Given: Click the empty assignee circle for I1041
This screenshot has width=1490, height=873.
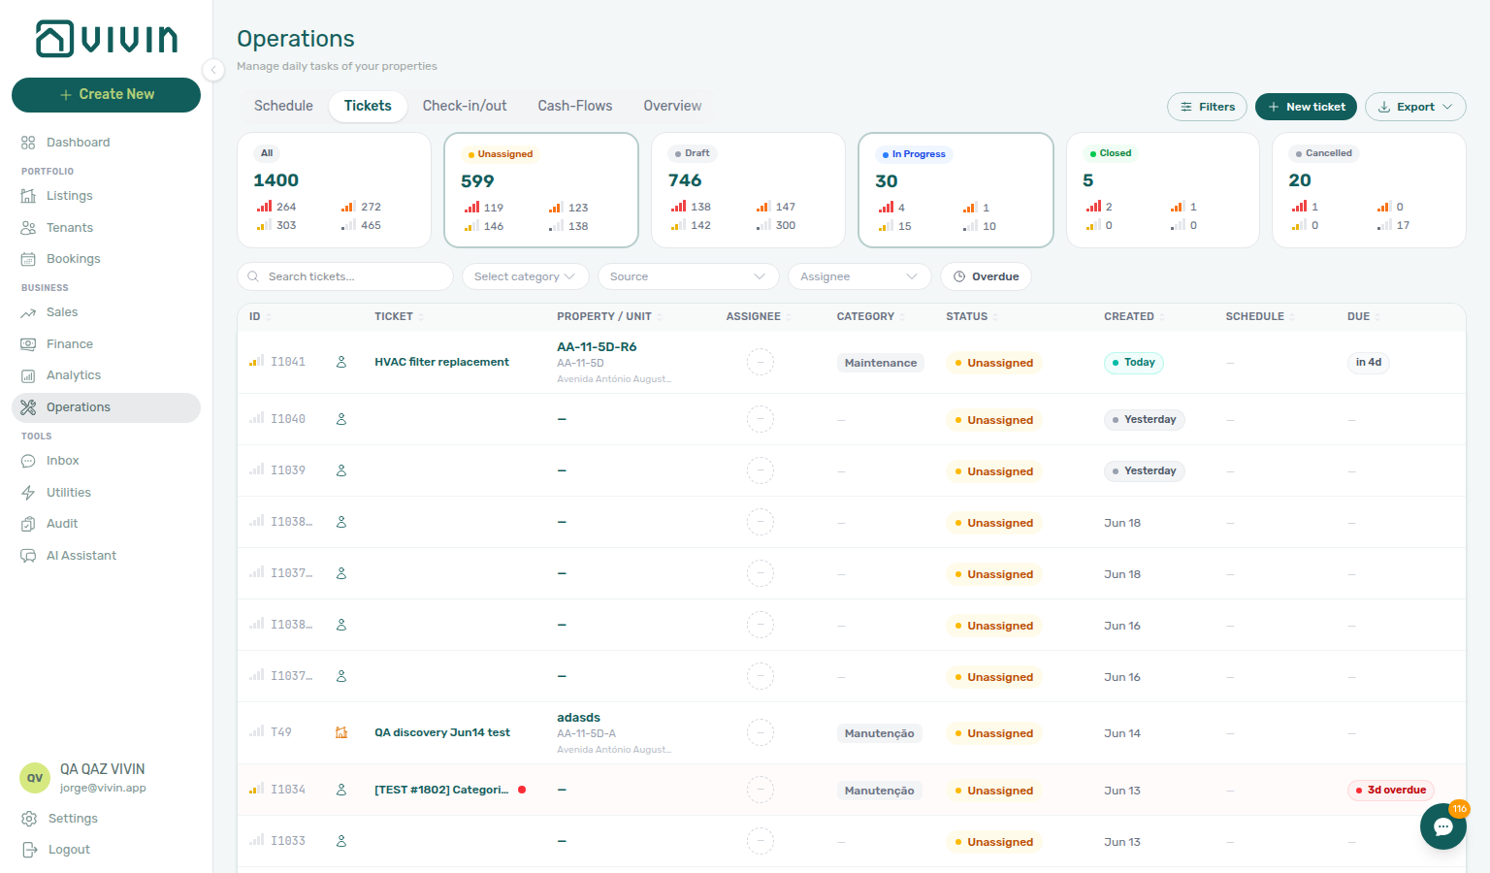Looking at the screenshot, I should point(761,363).
